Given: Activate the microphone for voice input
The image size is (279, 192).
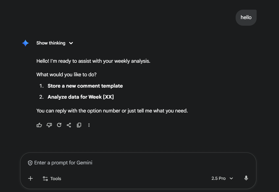Looking at the screenshot, I should (x=246, y=178).
